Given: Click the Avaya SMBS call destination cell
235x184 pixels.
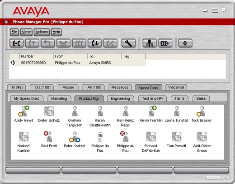Looking at the screenshot, I should point(100,63).
